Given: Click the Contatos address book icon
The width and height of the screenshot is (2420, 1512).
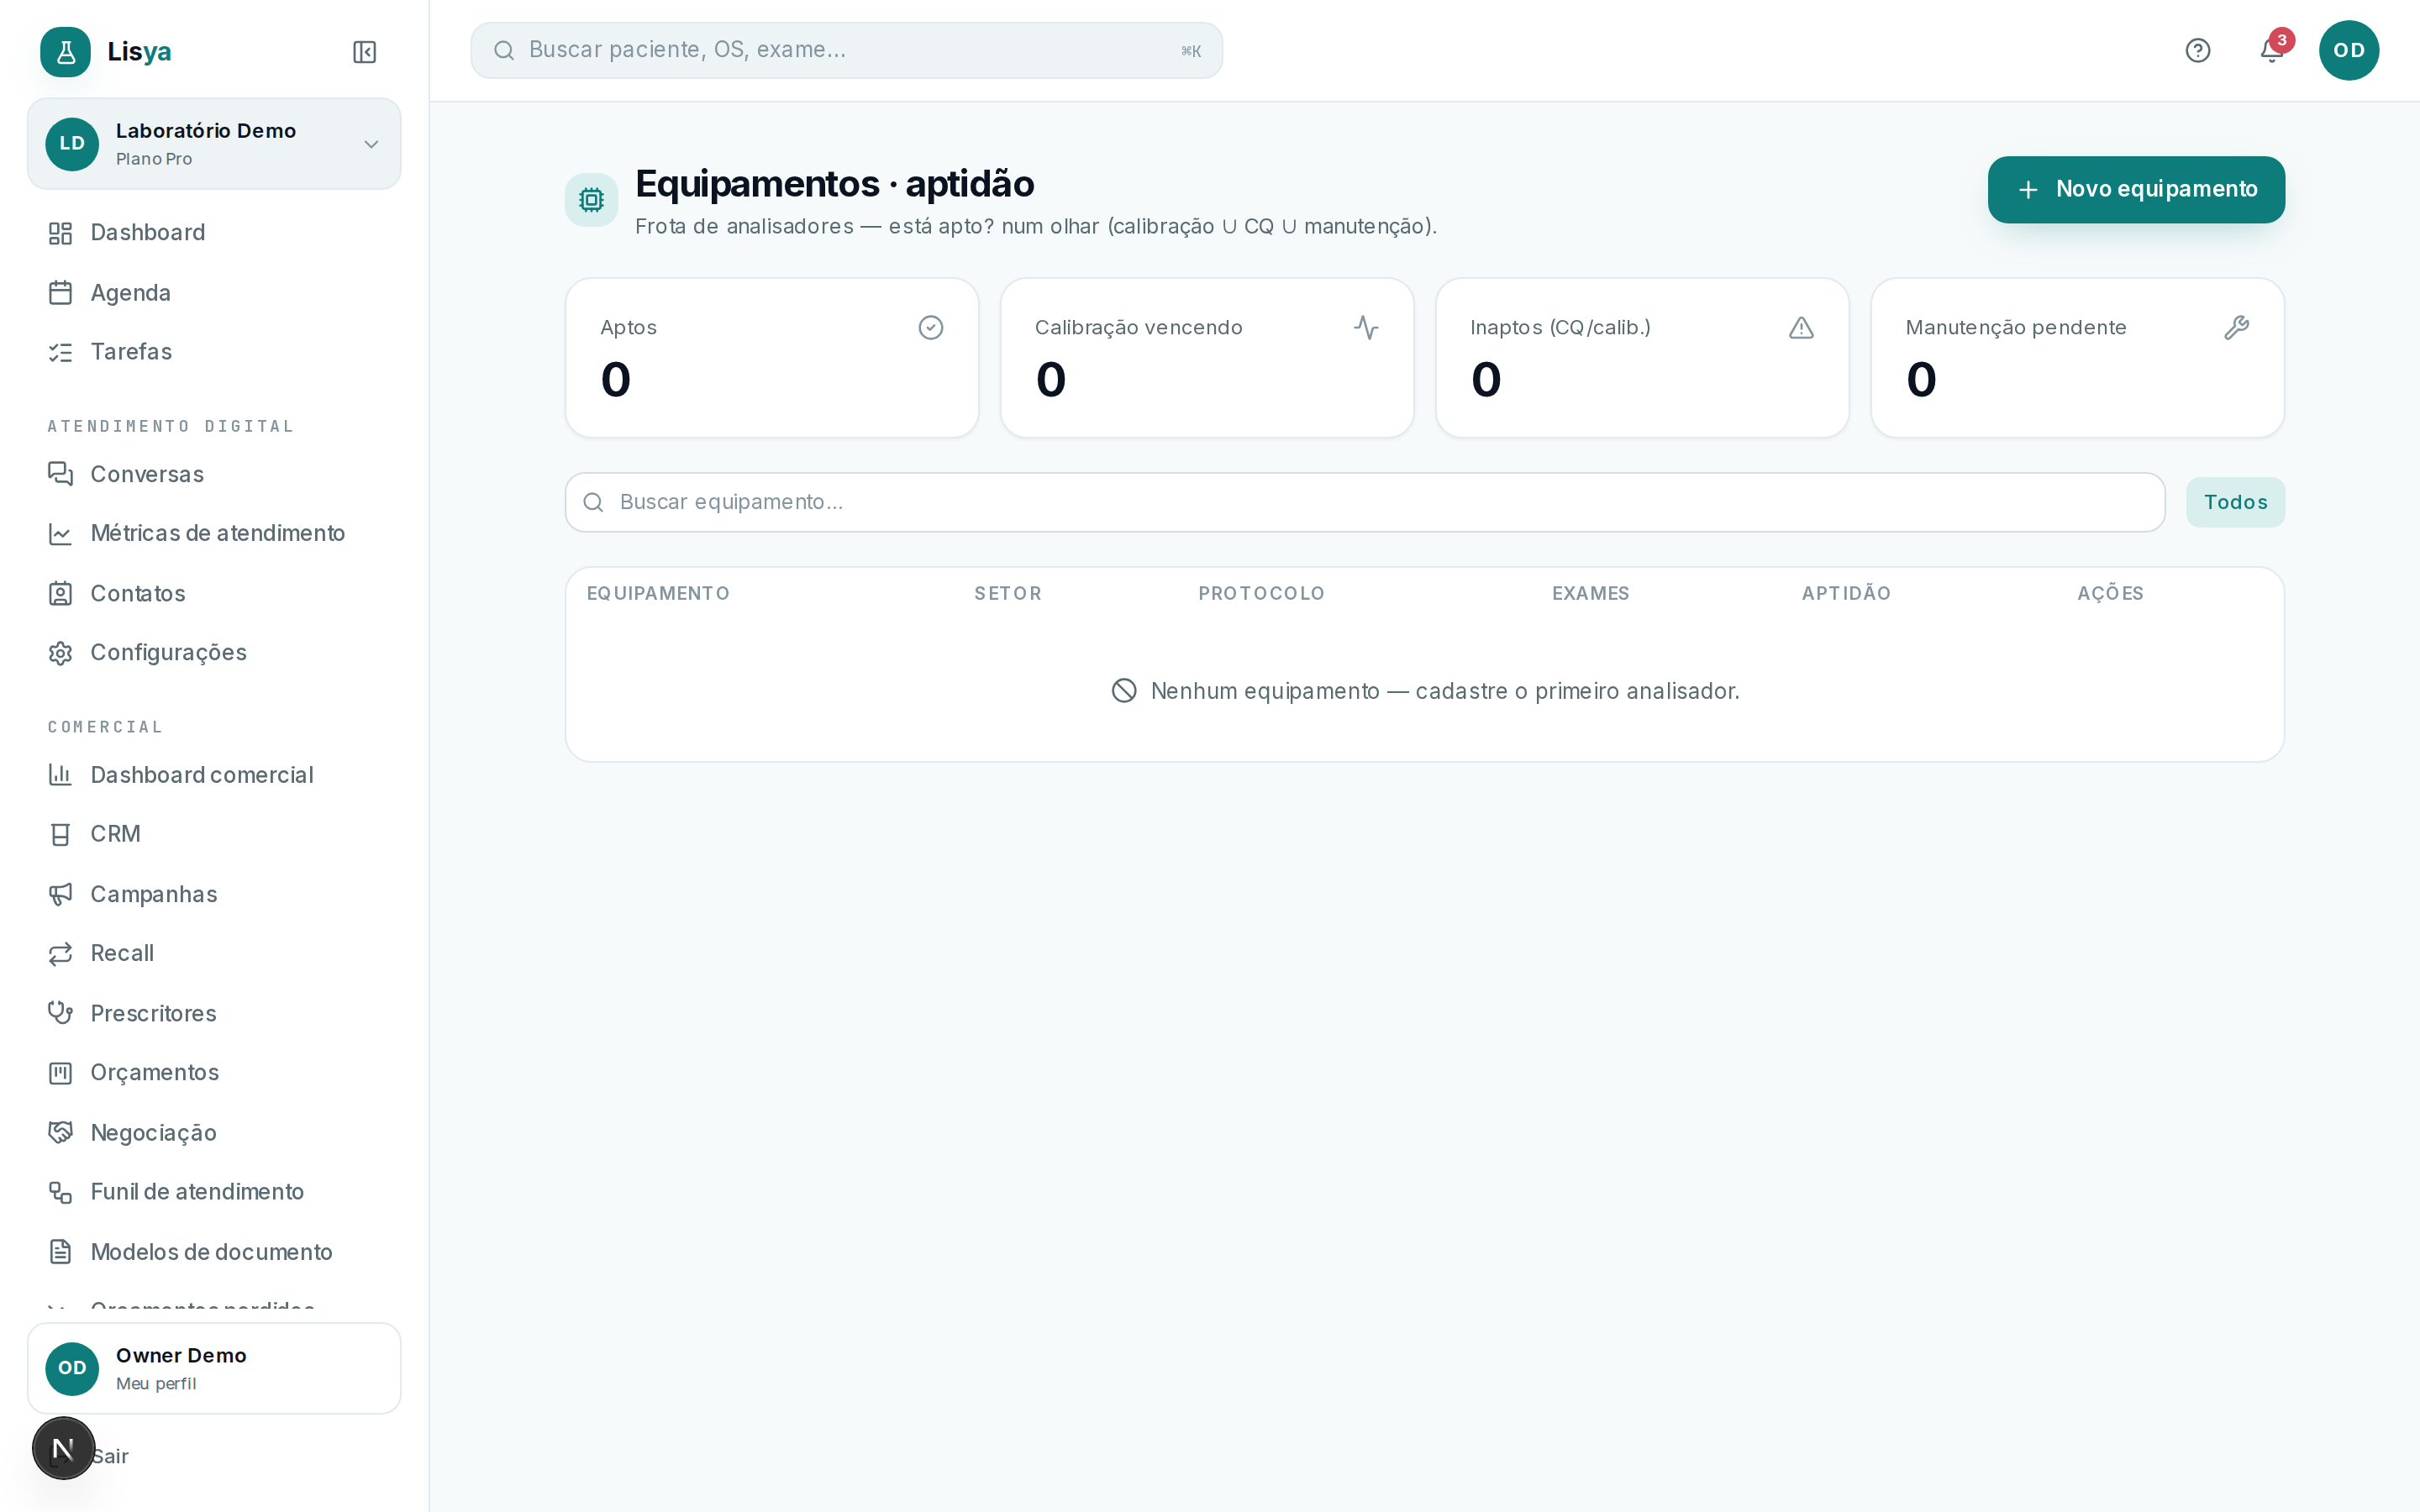Looking at the screenshot, I should click(x=61, y=594).
